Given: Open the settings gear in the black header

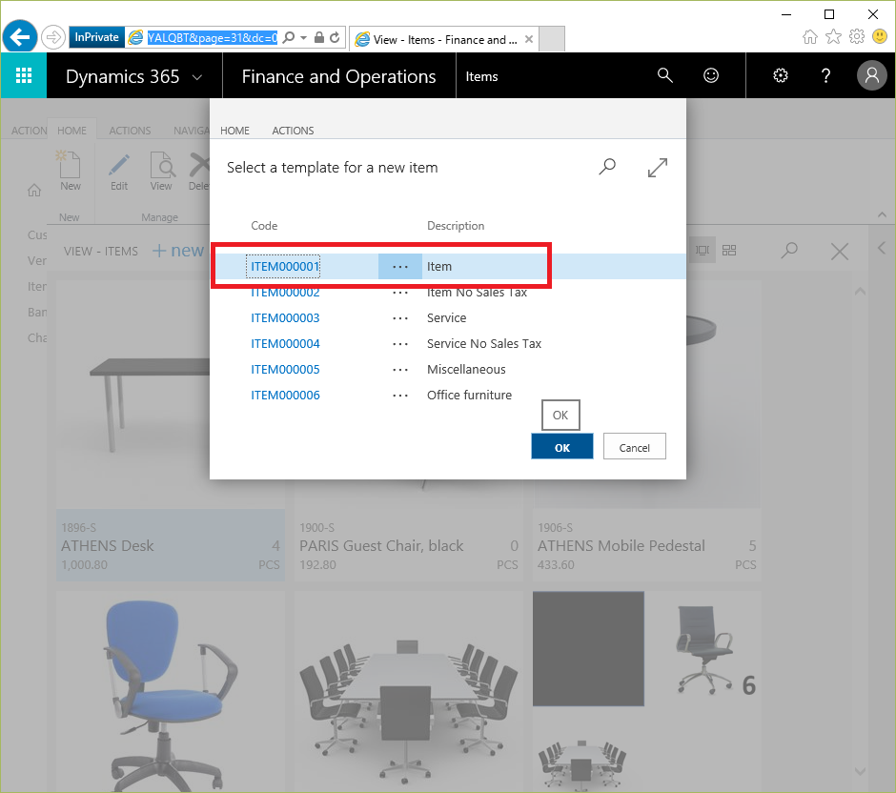Looking at the screenshot, I should pyautogui.click(x=781, y=75).
